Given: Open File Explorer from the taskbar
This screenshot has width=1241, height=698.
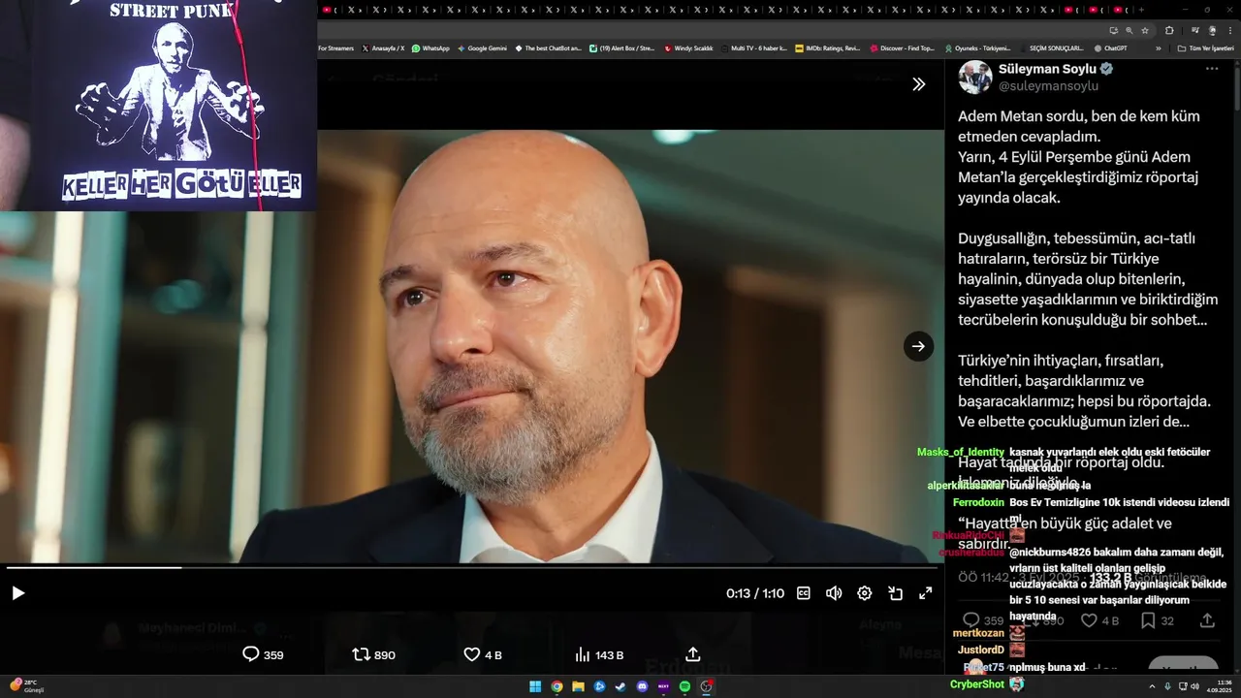Looking at the screenshot, I should 578,686.
